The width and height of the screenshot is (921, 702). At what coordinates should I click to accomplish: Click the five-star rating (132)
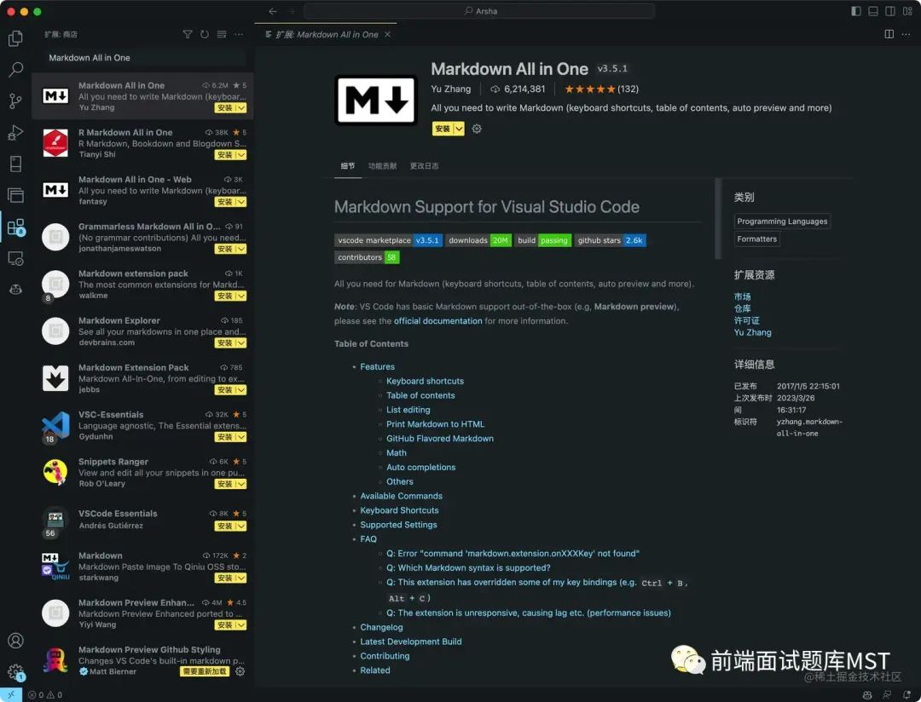tap(601, 89)
